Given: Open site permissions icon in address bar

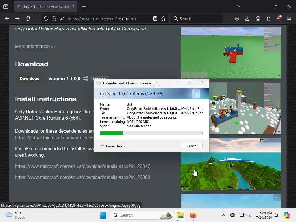Looking at the screenshot, I should (x=62, y=19).
